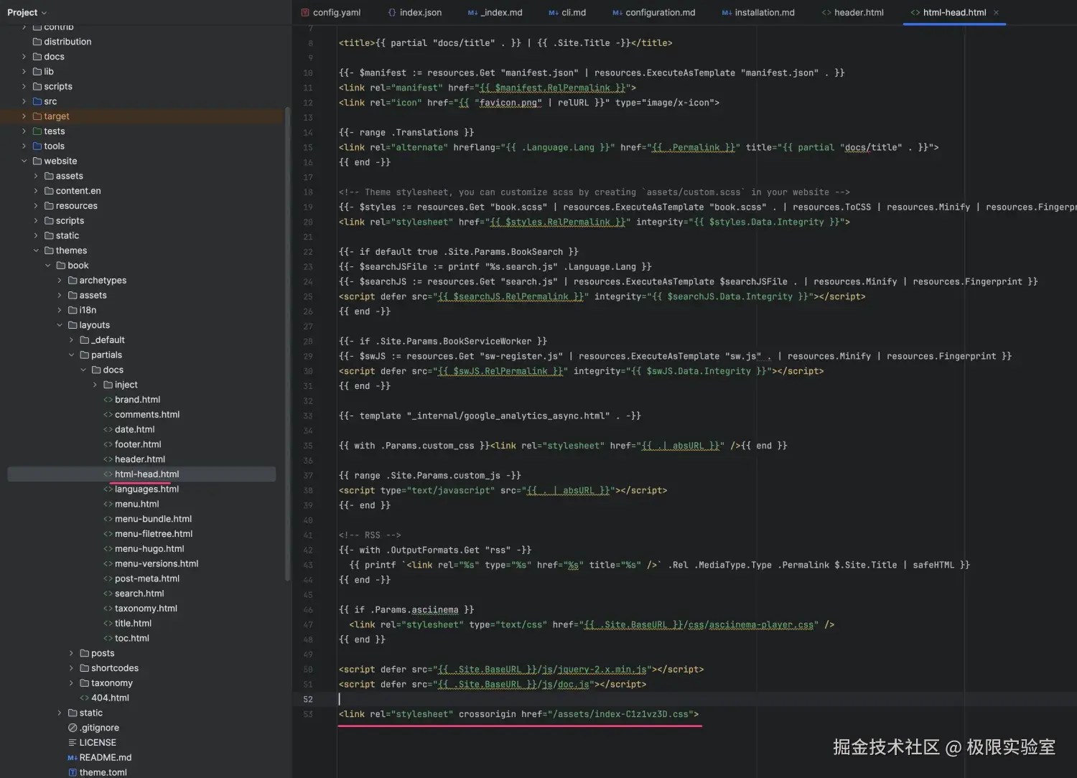
Task: Collapse the book folder
Action: [48, 266]
